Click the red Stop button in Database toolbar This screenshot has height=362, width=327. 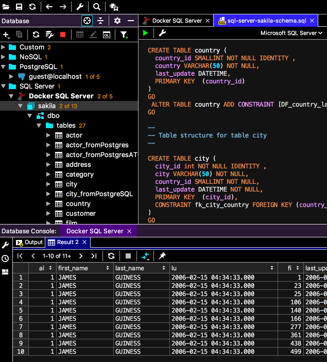coord(63,35)
